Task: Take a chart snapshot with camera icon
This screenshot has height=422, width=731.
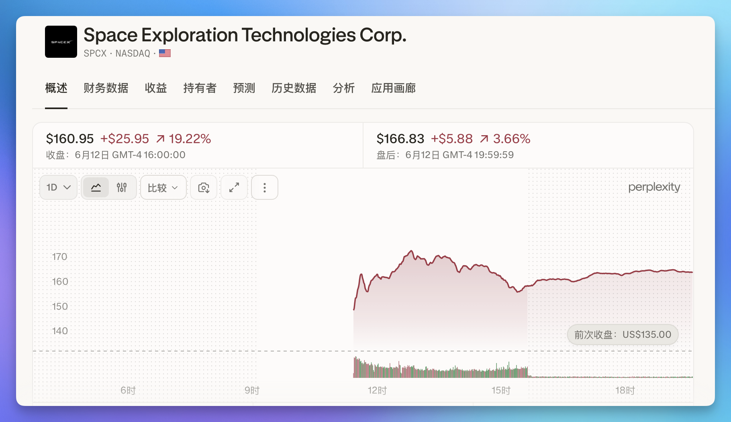Action: pos(204,187)
